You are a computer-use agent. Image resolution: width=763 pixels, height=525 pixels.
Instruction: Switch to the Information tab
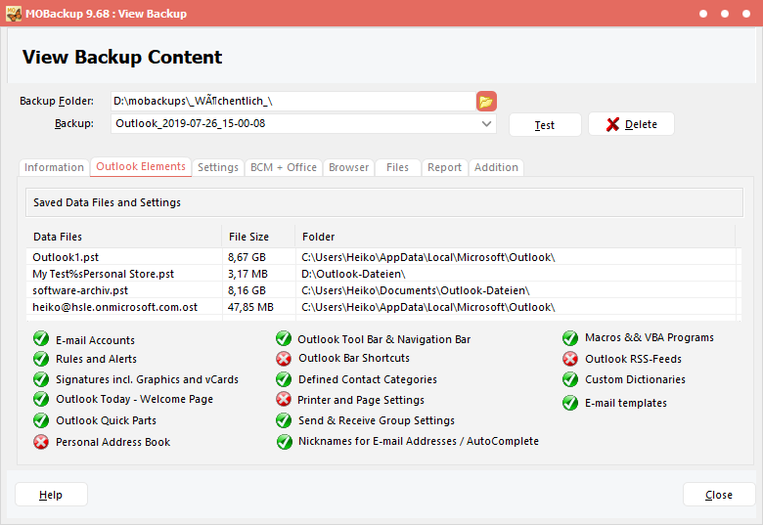(x=54, y=167)
